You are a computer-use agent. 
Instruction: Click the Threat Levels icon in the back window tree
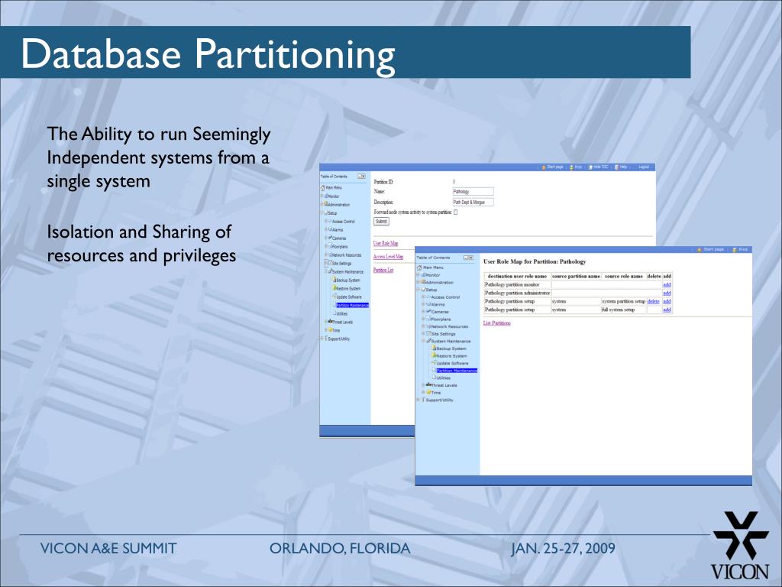pos(330,321)
